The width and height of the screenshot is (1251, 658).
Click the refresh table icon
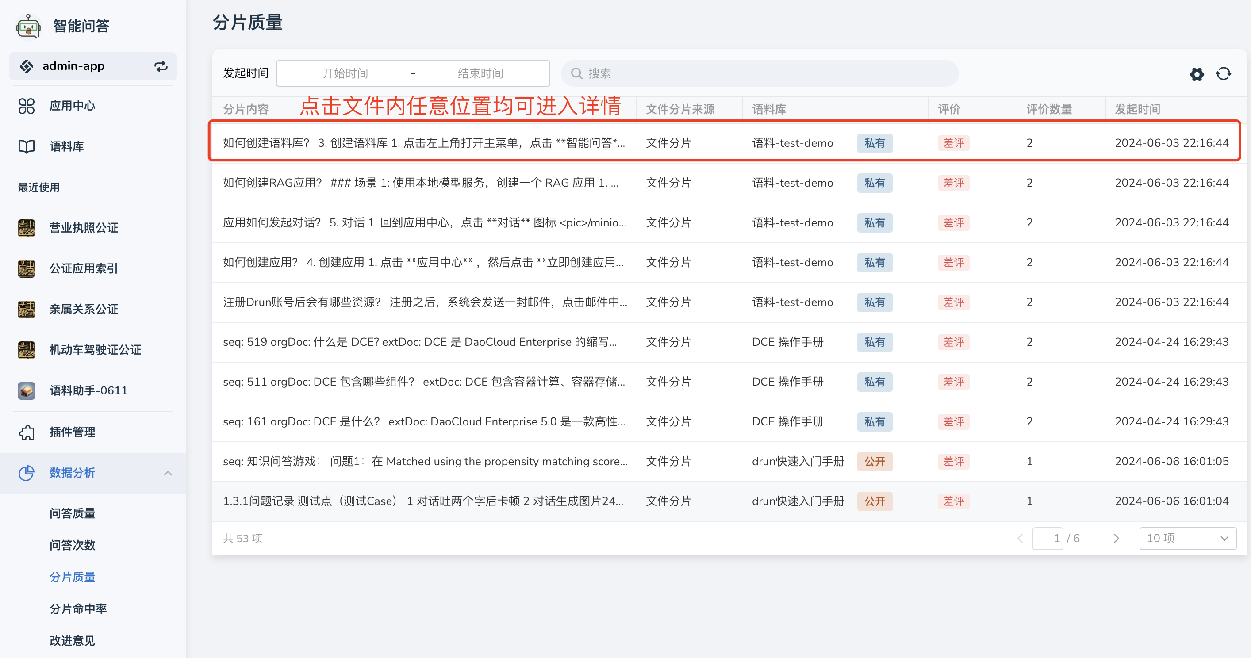pyautogui.click(x=1223, y=74)
